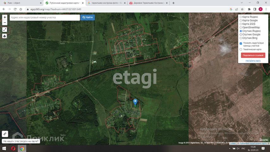The width and height of the screenshot is (270, 152).
Task: Select Спутник Google satellite layer
Action: (250, 35)
